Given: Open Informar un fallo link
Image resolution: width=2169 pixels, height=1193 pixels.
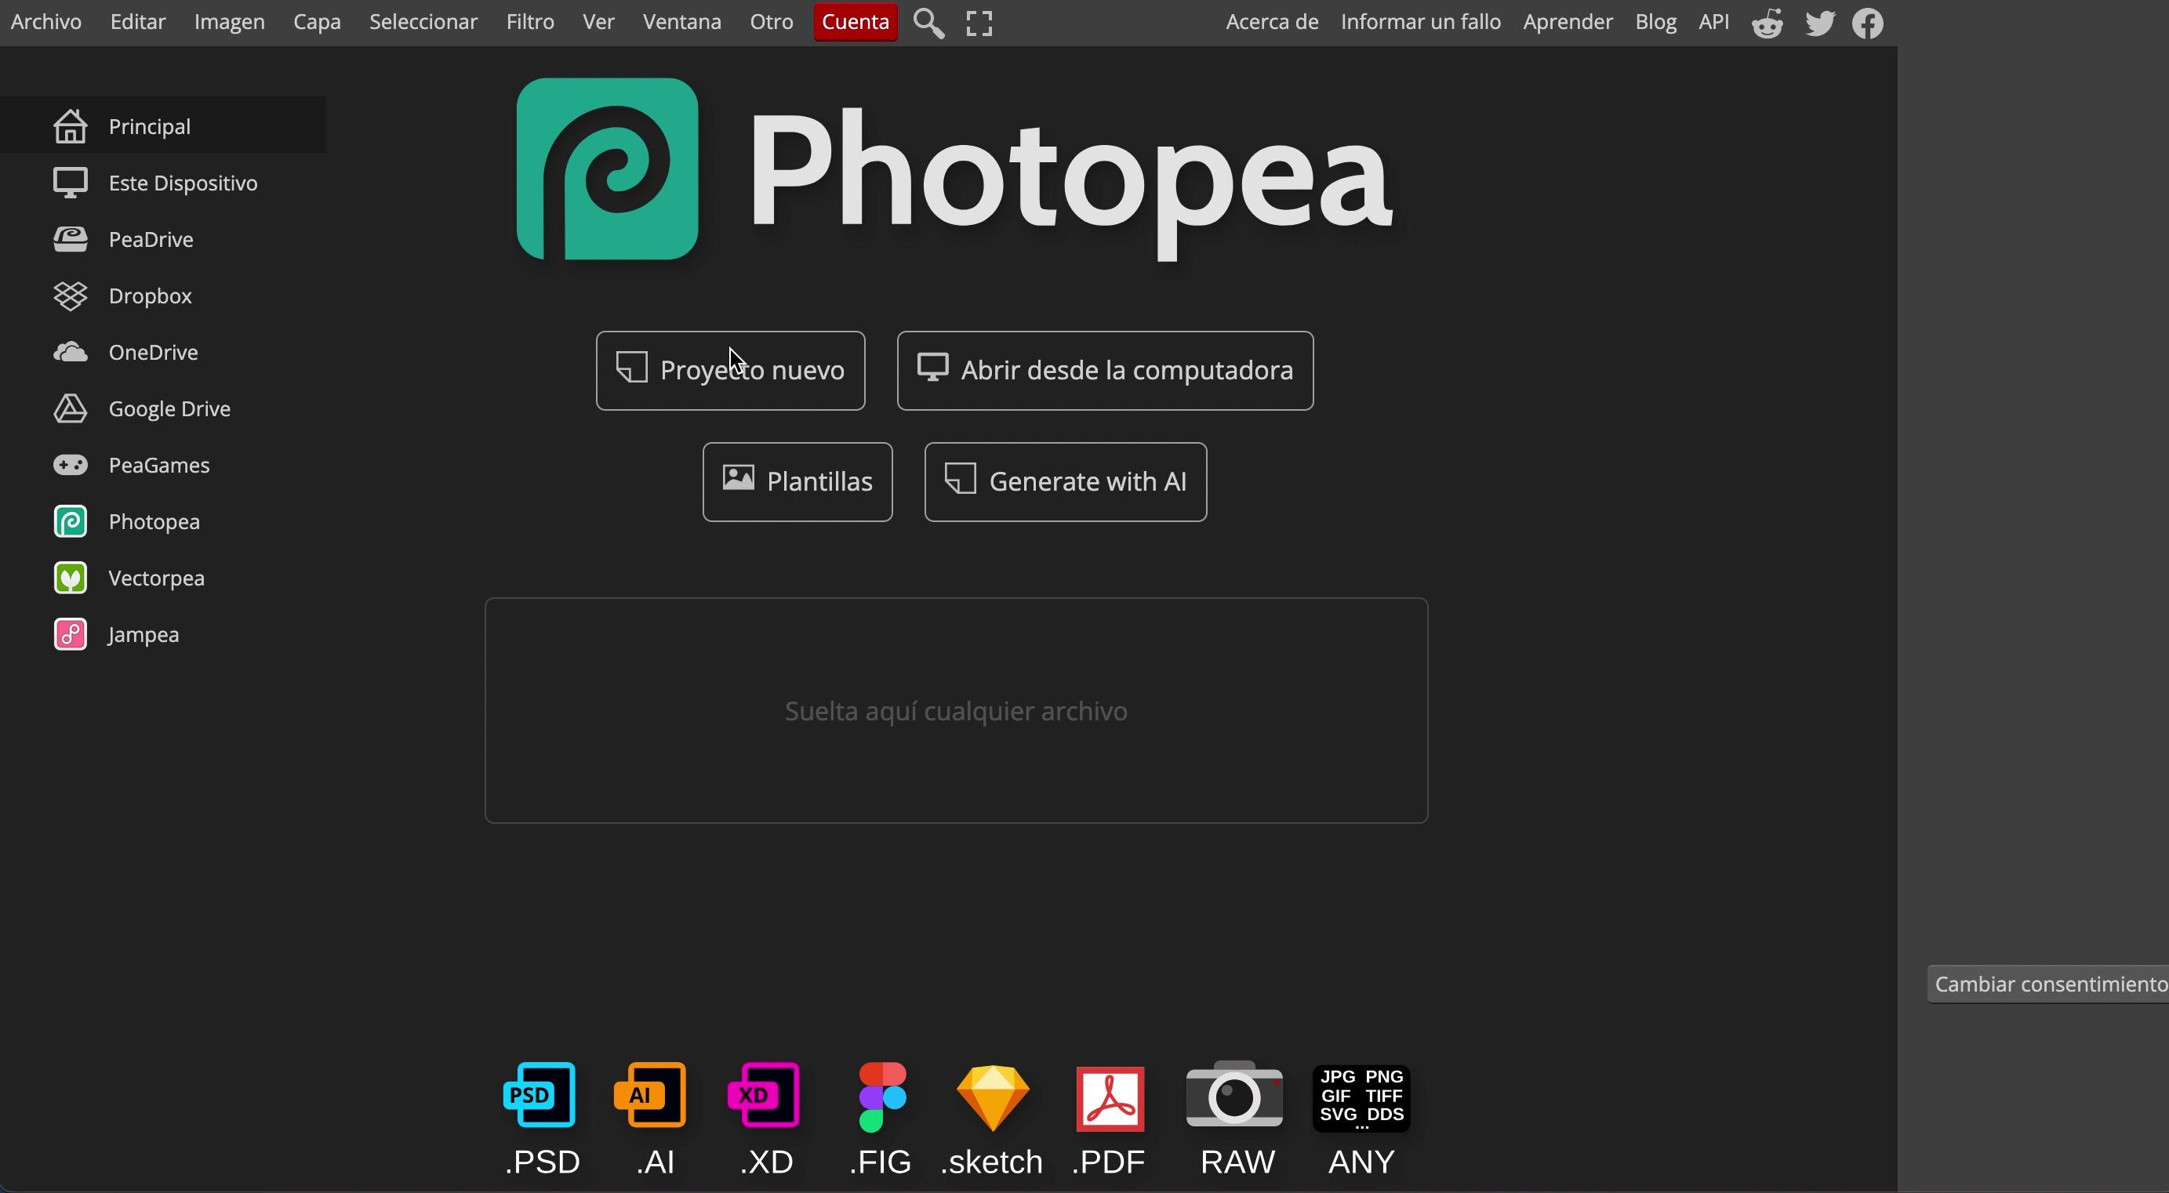Looking at the screenshot, I should click(1420, 22).
